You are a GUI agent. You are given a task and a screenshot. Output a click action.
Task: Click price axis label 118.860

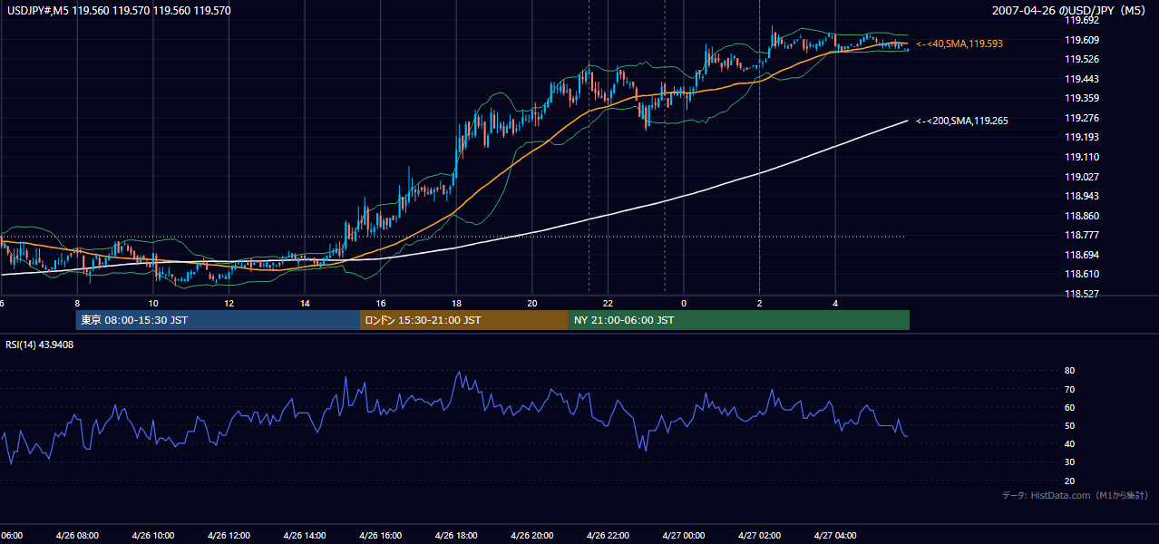pos(1082,216)
